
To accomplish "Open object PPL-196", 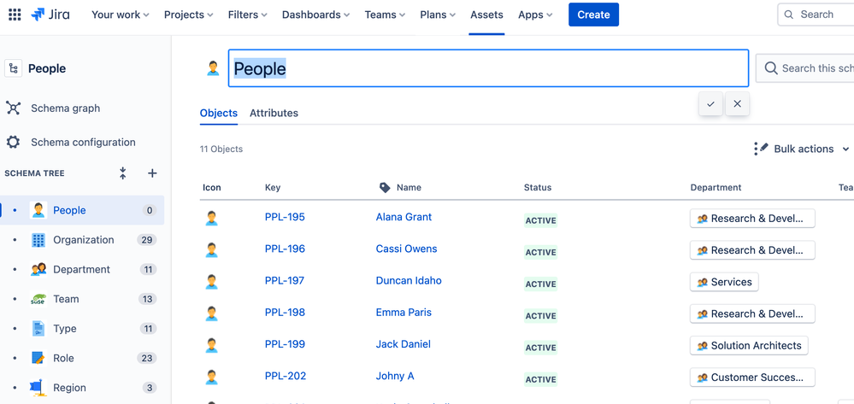I will point(285,249).
